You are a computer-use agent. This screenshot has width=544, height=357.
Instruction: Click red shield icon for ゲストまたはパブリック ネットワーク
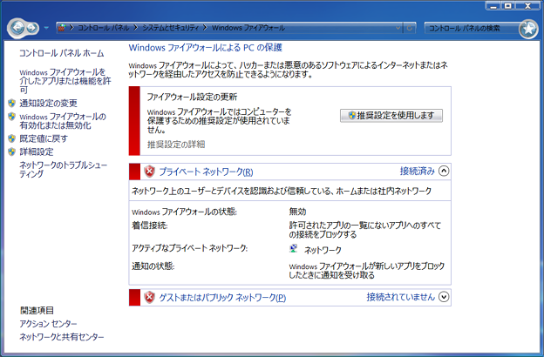[149, 297]
